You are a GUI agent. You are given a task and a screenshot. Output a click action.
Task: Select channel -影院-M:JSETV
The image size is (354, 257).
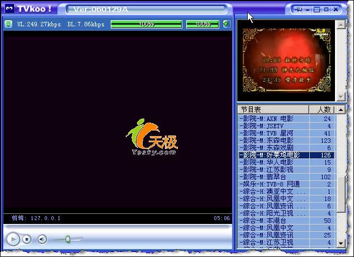[x=286, y=126]
